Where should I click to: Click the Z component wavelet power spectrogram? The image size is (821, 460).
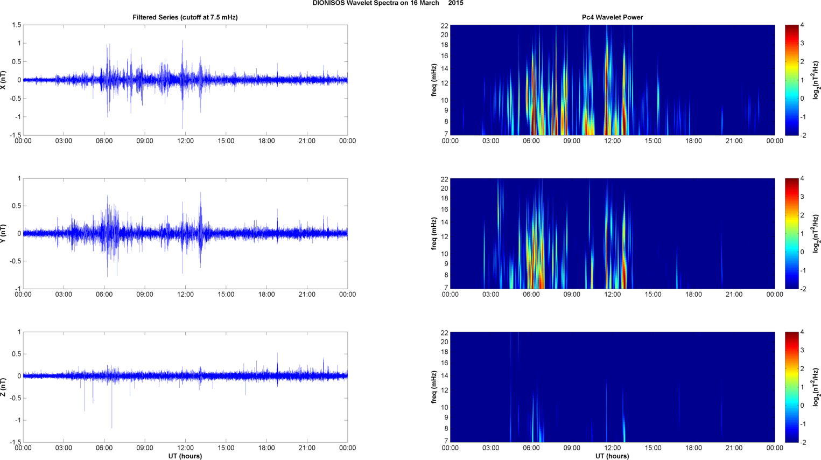point(612,387)
